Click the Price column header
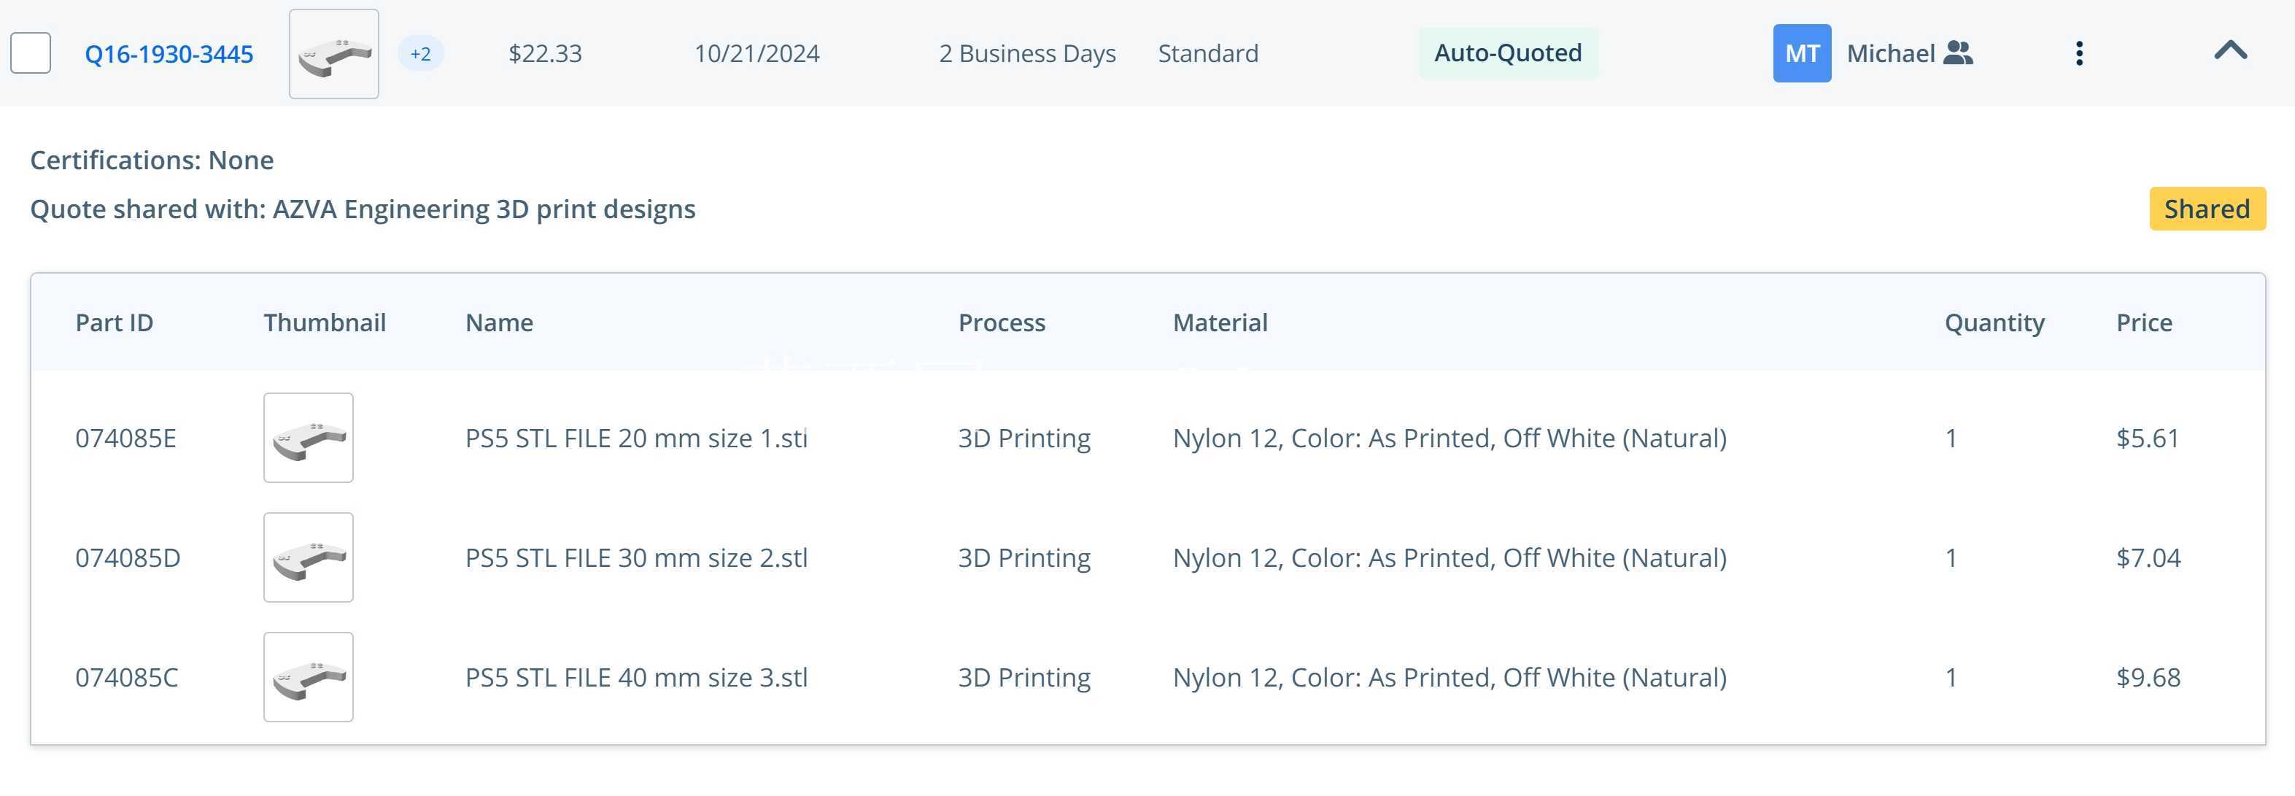Viewport: 2295px width, 796px height. (x=2143, y=322)
